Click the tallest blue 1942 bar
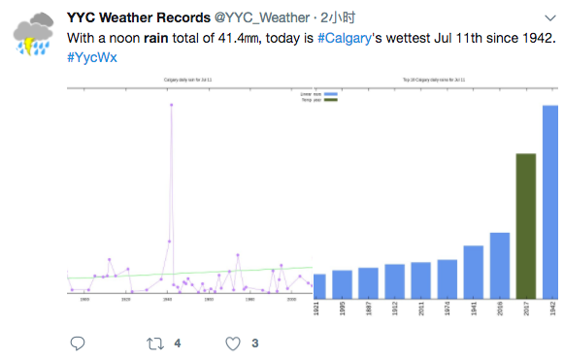The image size is (564, 359). (x=550, y=202)
